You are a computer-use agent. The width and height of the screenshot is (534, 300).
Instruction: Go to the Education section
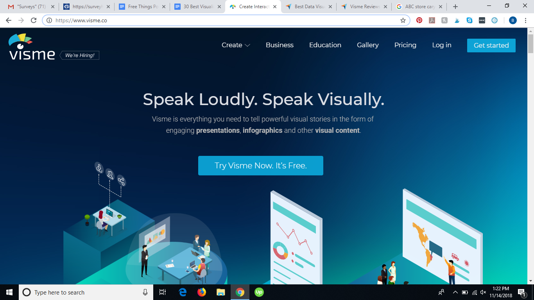(x=325, y=45)
